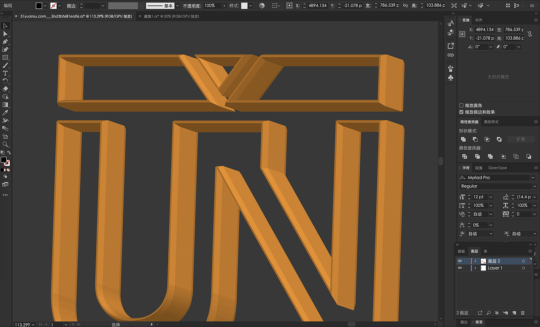Open the font size 12 pt dropdown

[491, 197]
